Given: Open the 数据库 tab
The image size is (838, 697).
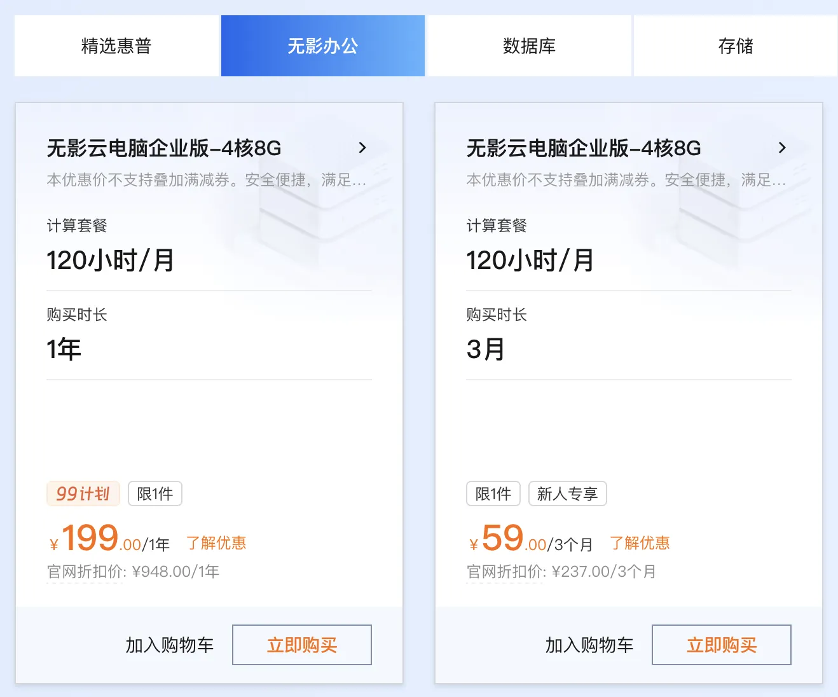Looking at the screenshot, I should pyautogui.click(x=530, y=46).
